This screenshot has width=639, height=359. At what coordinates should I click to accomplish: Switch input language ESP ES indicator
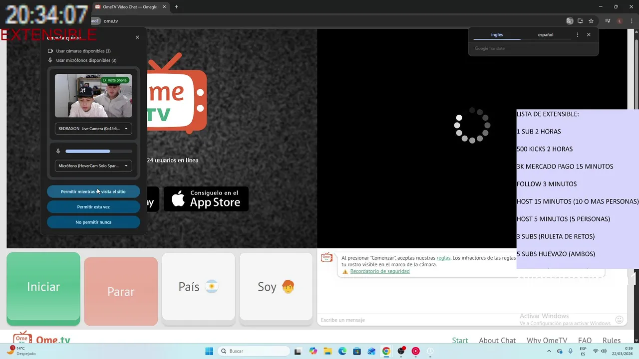583,351
